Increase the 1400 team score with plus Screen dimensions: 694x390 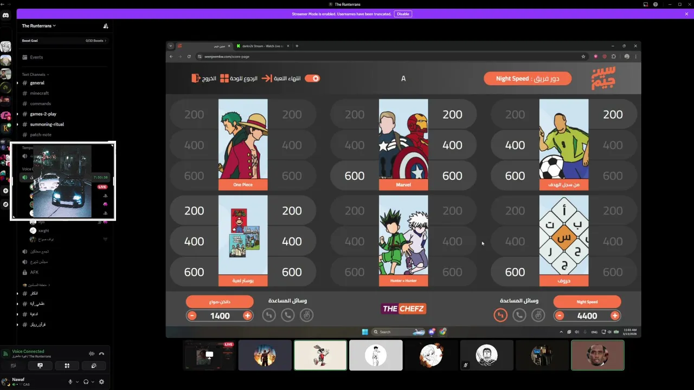pyautogui.click(x=247, y=316)
